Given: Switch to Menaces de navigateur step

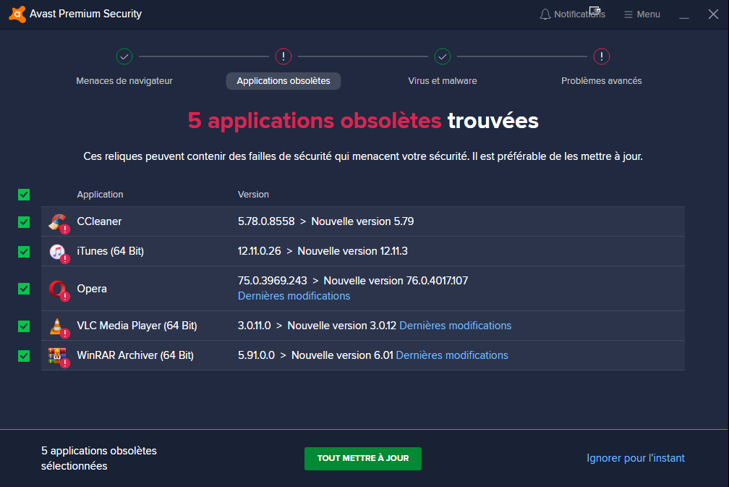Looking at the screenshot, I should pos(124,81).
